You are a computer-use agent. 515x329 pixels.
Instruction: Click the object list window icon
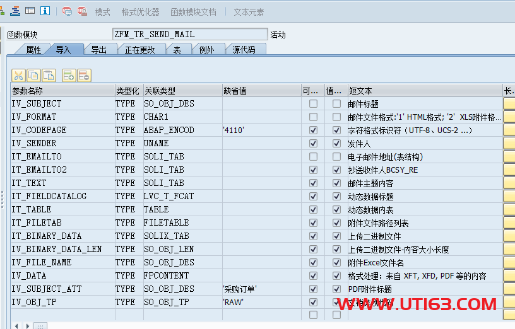30,11
